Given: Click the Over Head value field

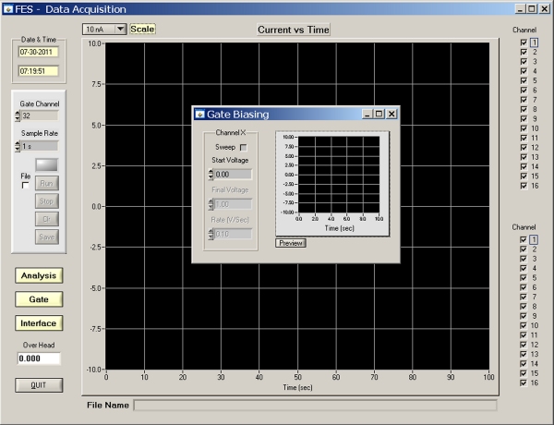Looking at the screenshot, I should pyautogui.click(x=39, y=358).
